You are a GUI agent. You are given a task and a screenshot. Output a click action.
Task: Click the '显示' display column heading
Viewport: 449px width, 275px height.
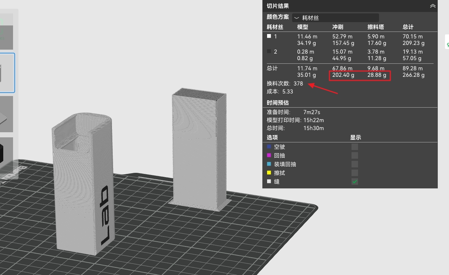(356, 138)
